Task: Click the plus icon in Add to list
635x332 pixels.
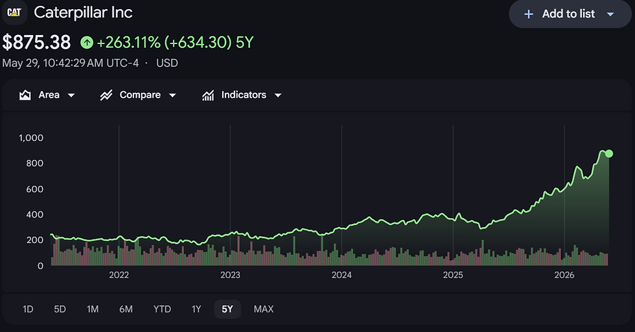Action: [x=529, y=14]
